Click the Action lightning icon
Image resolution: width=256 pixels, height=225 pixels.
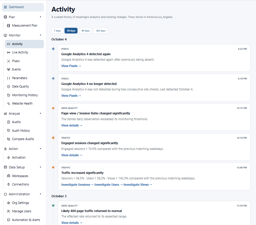pos(5,149)
